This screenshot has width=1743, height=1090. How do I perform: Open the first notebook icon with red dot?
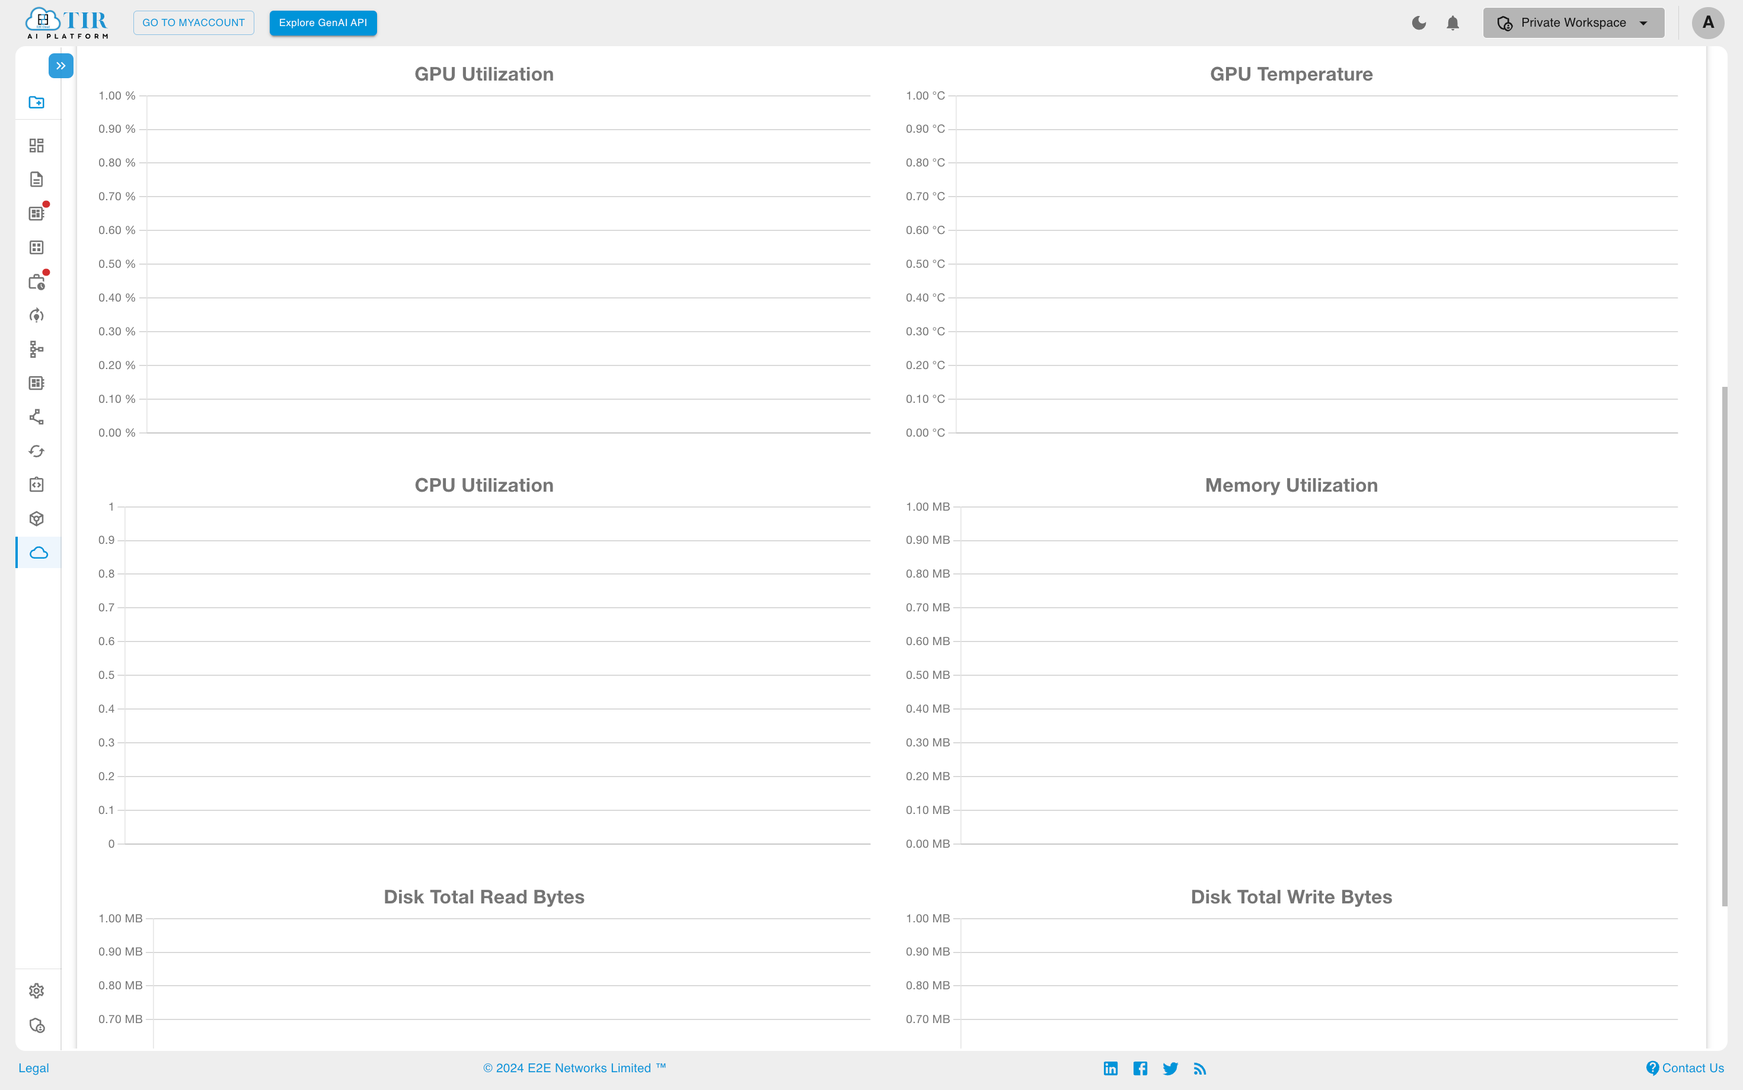tap(37, 213)
